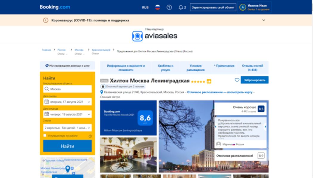Click the 8,9 location score badge
The image size is (313, 178).
(x=261, y=155)
